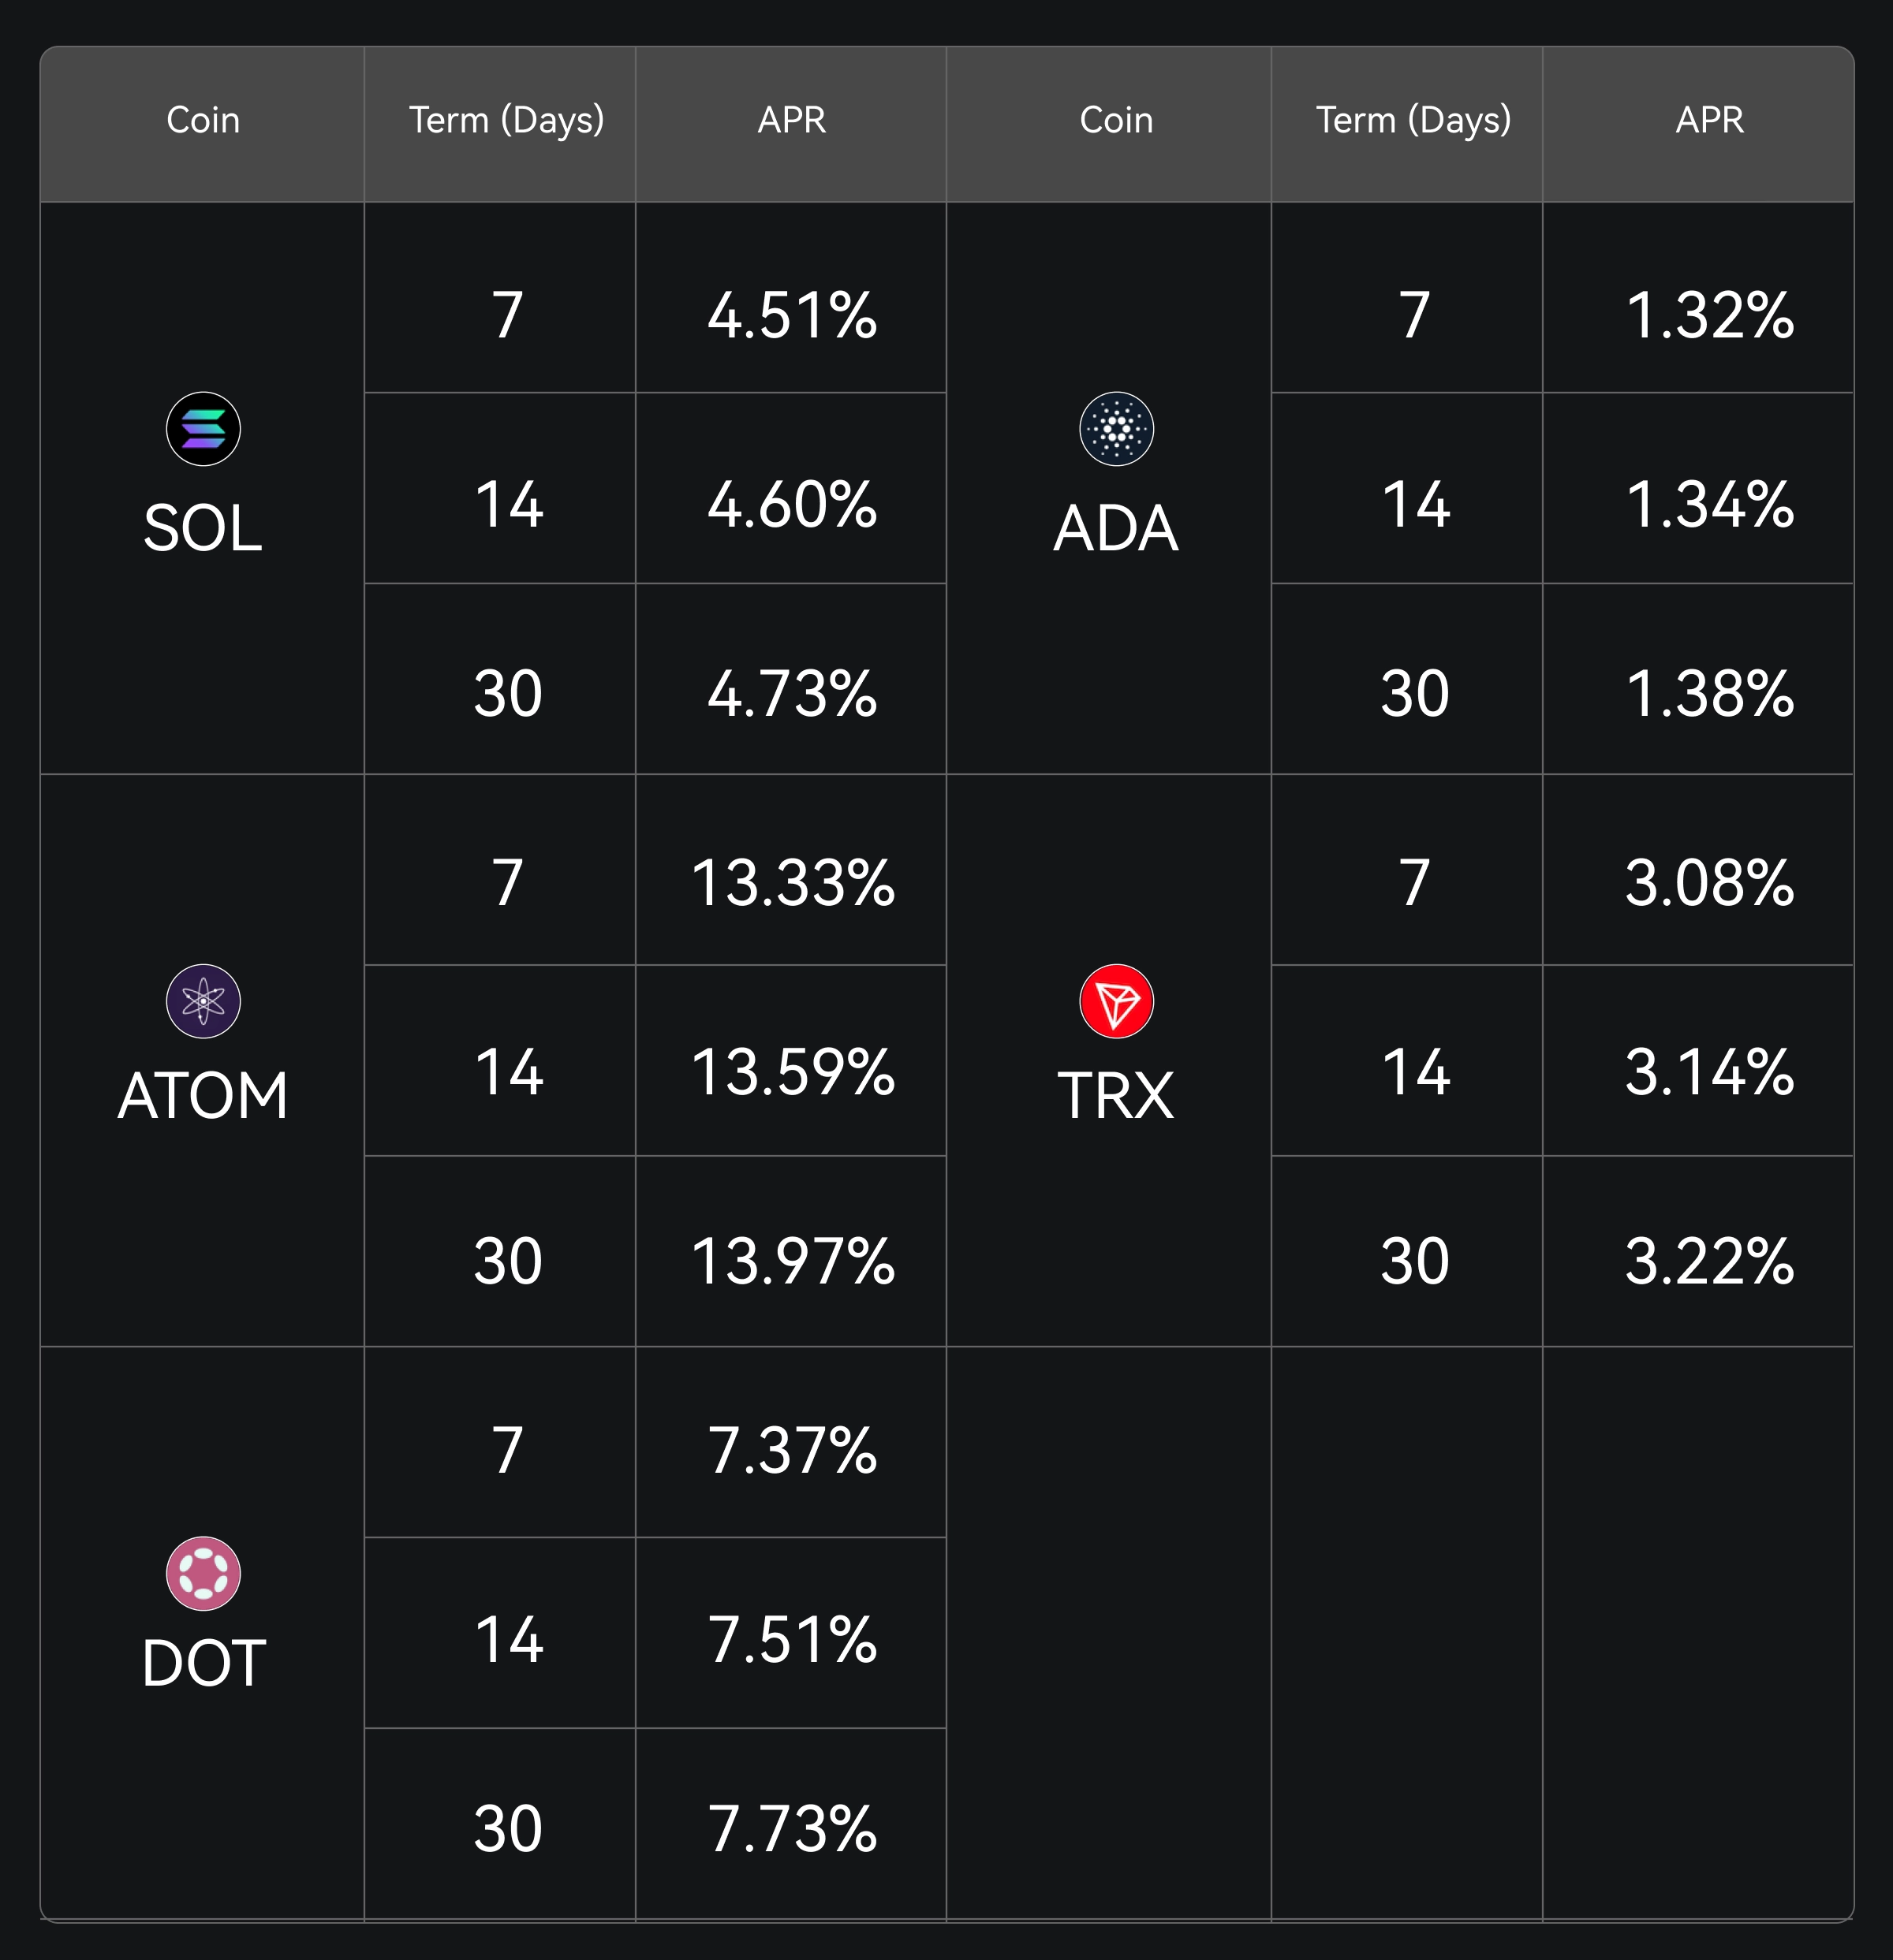Click the TRX 3.08% APR value
Screen dimensions: 1893x1960
pyautogui.click(x=1709, y=884)
